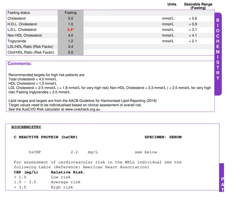This screenshot has height=197, width=235.
Task: Click the 'Relative Risk.' table header
Action: (68, 172)
